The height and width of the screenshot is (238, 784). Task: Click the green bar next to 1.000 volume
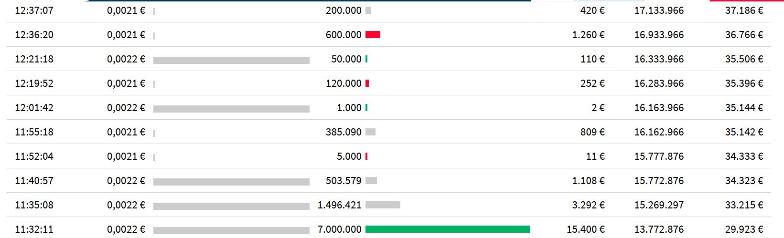[x=366, y=108]
